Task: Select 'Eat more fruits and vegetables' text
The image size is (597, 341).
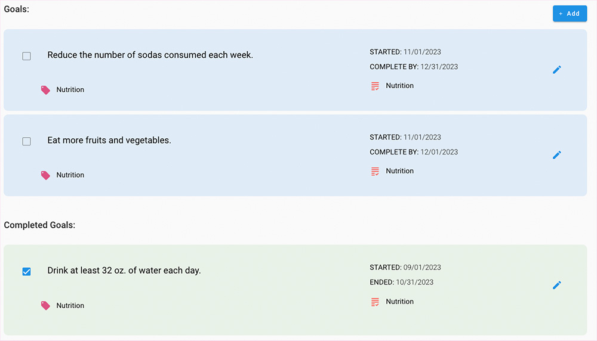Action: [109, 140]
